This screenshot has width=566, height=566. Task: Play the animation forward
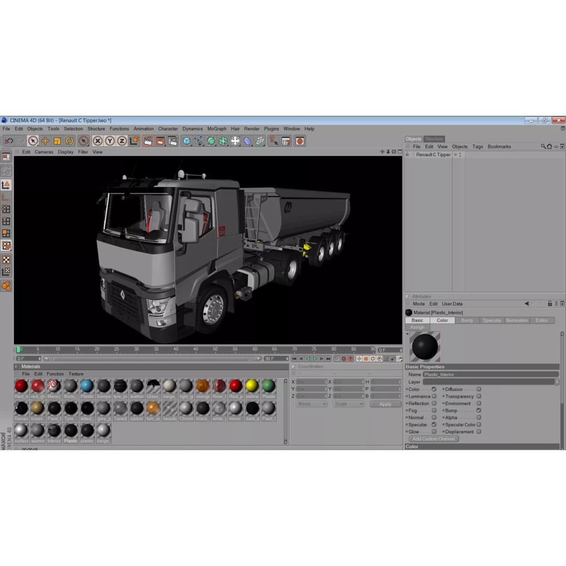(x=315, y=359)
